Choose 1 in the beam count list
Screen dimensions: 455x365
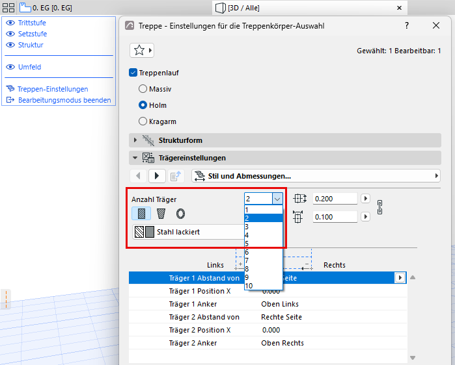click(264, 210)
